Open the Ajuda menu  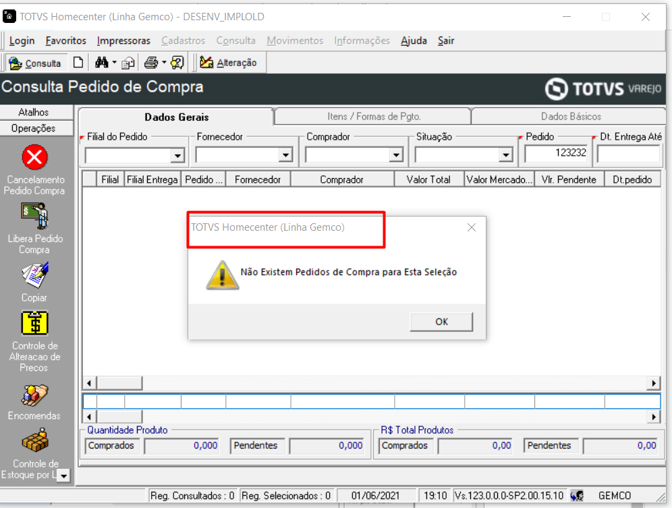[x=414, y=40]
